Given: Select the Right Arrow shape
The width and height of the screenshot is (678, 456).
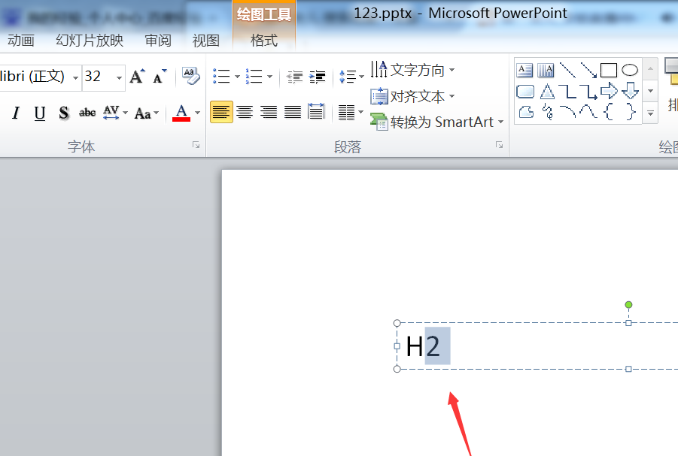Looking at the screenshot, I should [609, 91].
